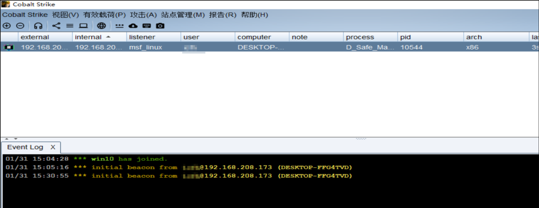This screenshot has height=208, width=539.
Task: View keystrokes via the keyboard icon
Action: (x=147, y=26)
